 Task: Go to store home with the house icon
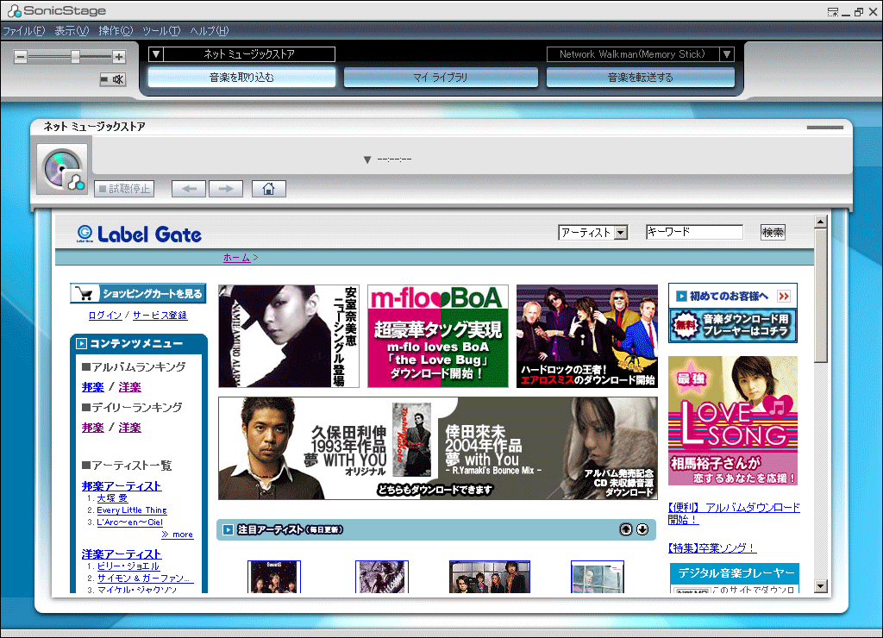click(x=269, y=189)
